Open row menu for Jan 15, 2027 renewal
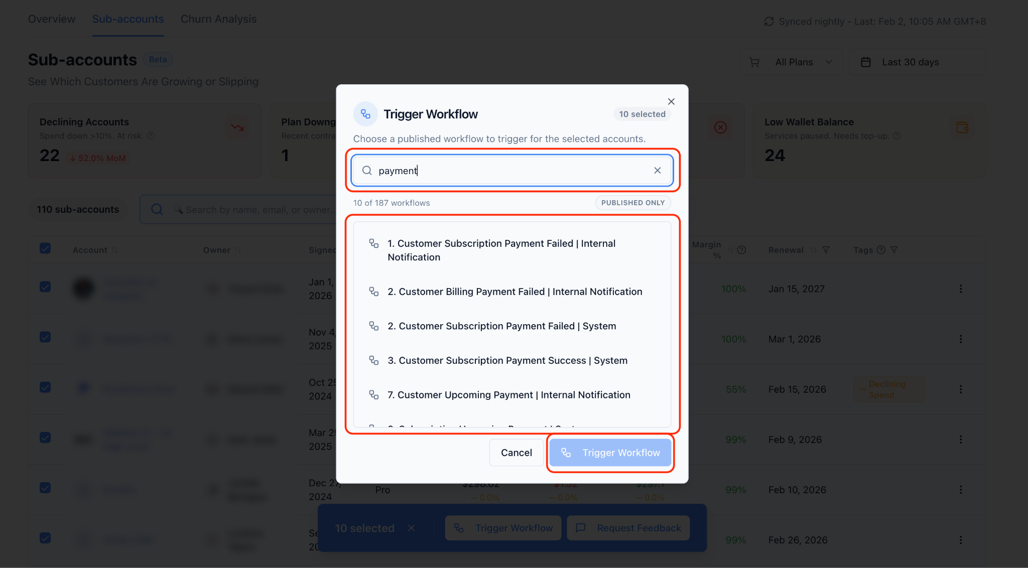This screenshot has width=1028, height=568. point(961,289)
